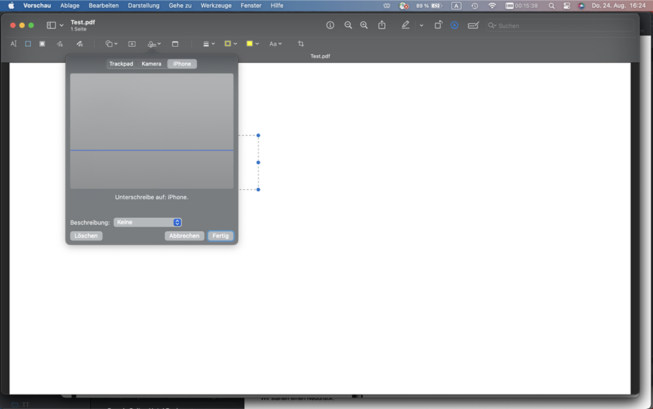Focus the Suchen search field
Image resolution: width=653 pixels, height=409 pixels.
pyautogui.click(x=560, y=25)
